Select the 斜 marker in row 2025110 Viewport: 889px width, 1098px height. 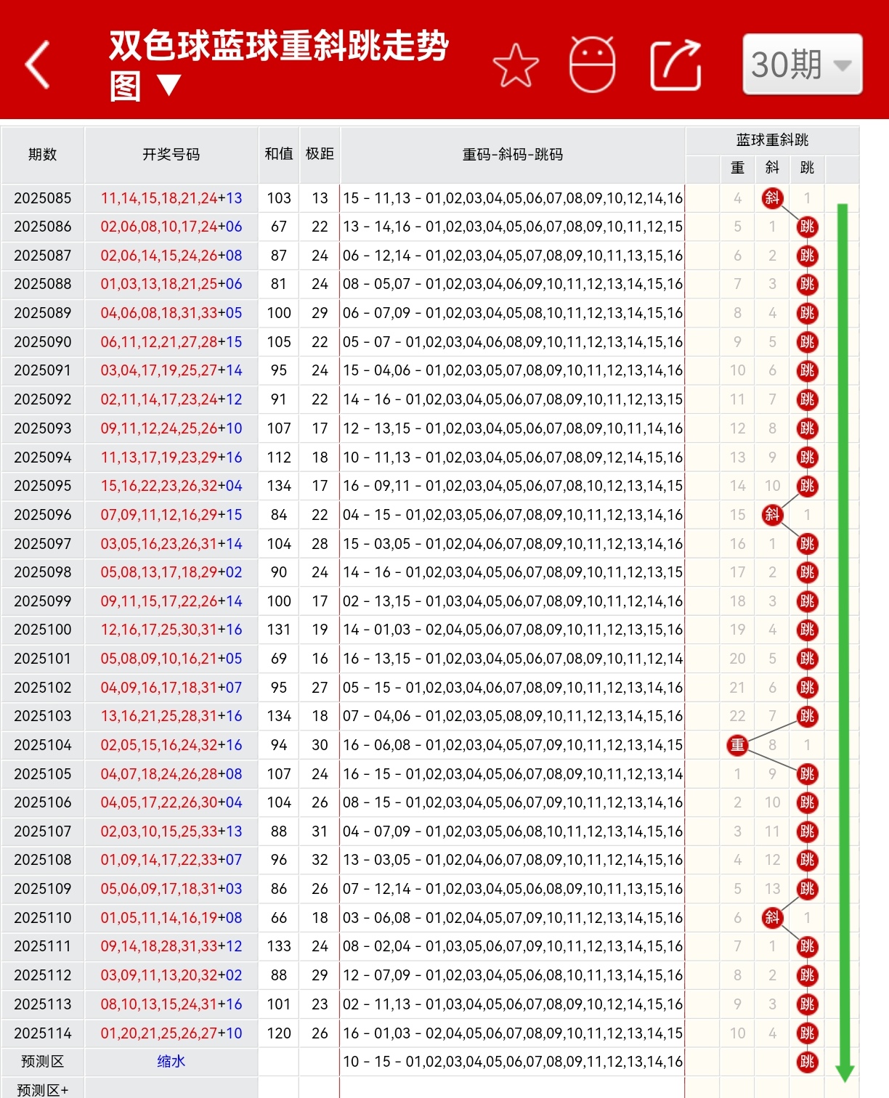772,917
